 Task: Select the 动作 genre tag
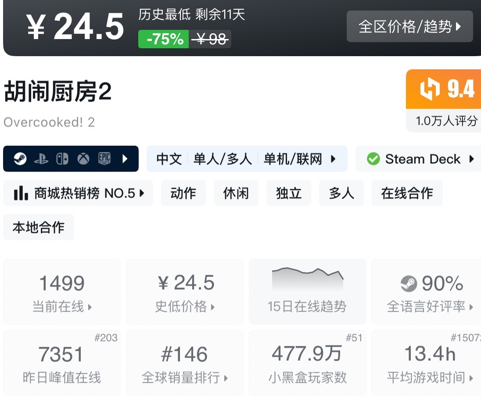183,193
